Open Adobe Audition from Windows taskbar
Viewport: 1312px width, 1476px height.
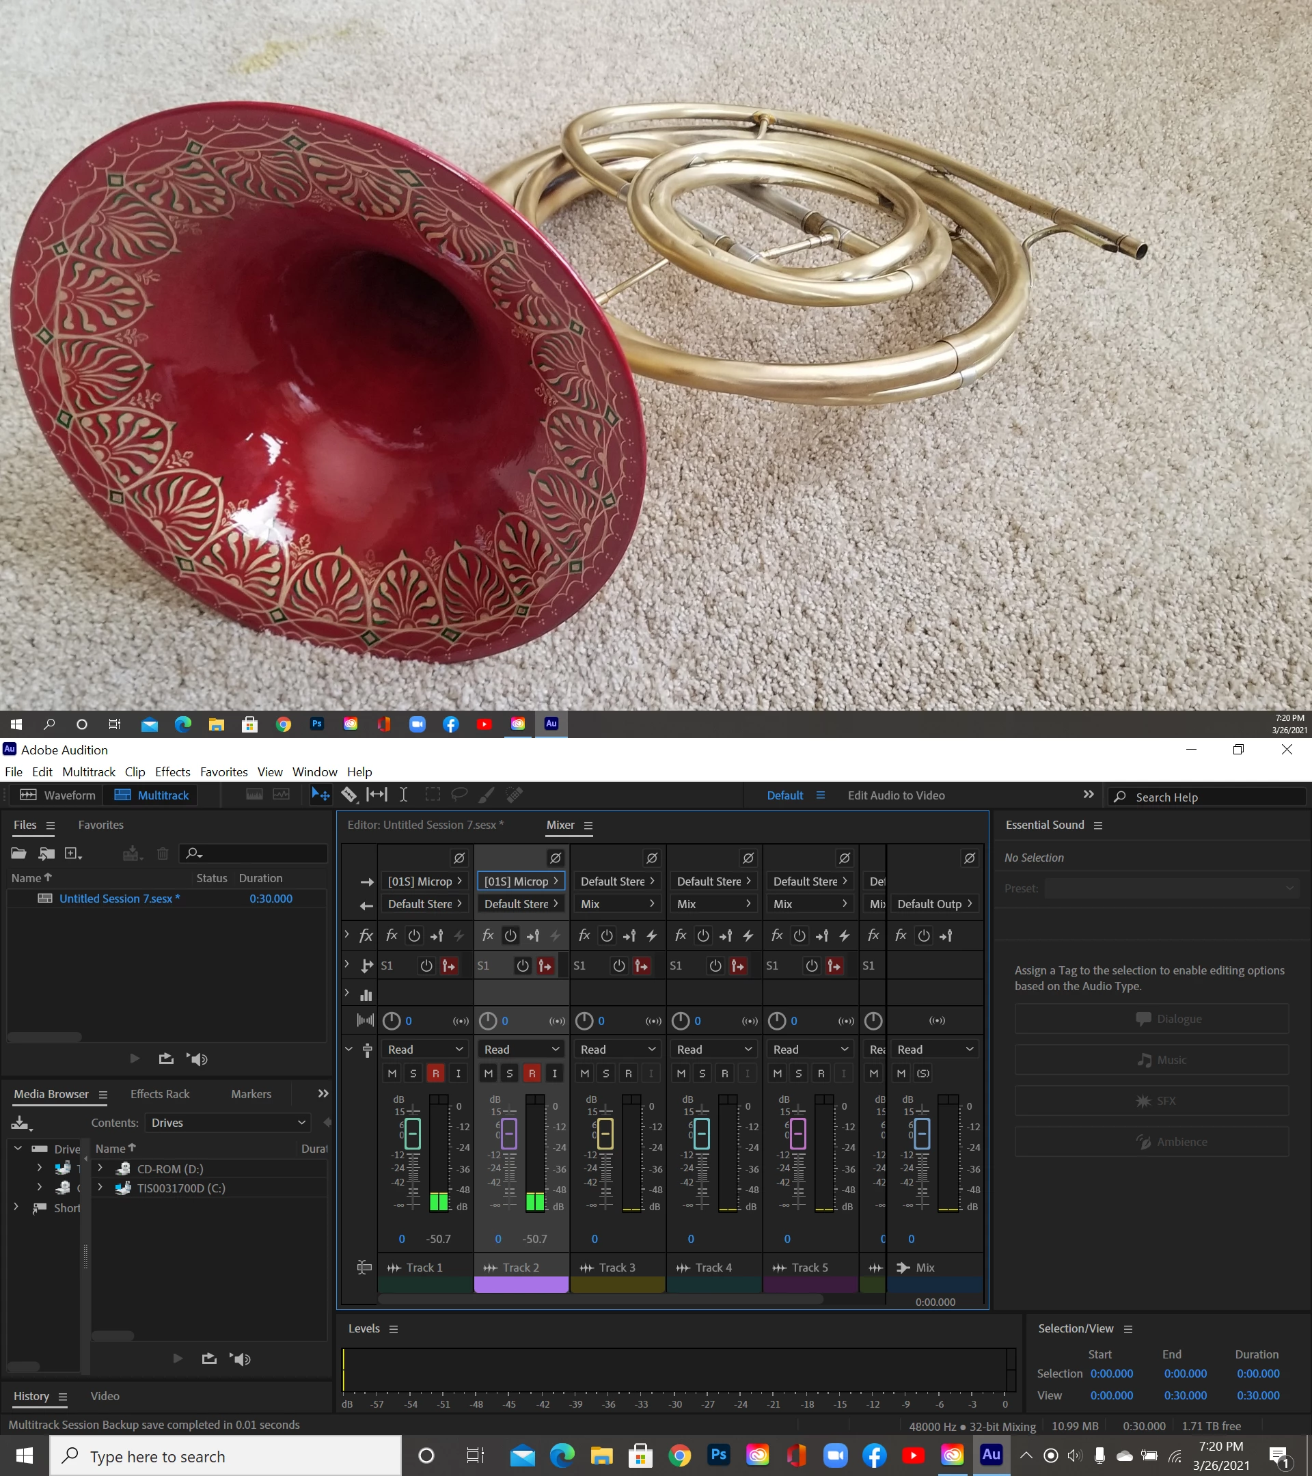point(991,1455)
